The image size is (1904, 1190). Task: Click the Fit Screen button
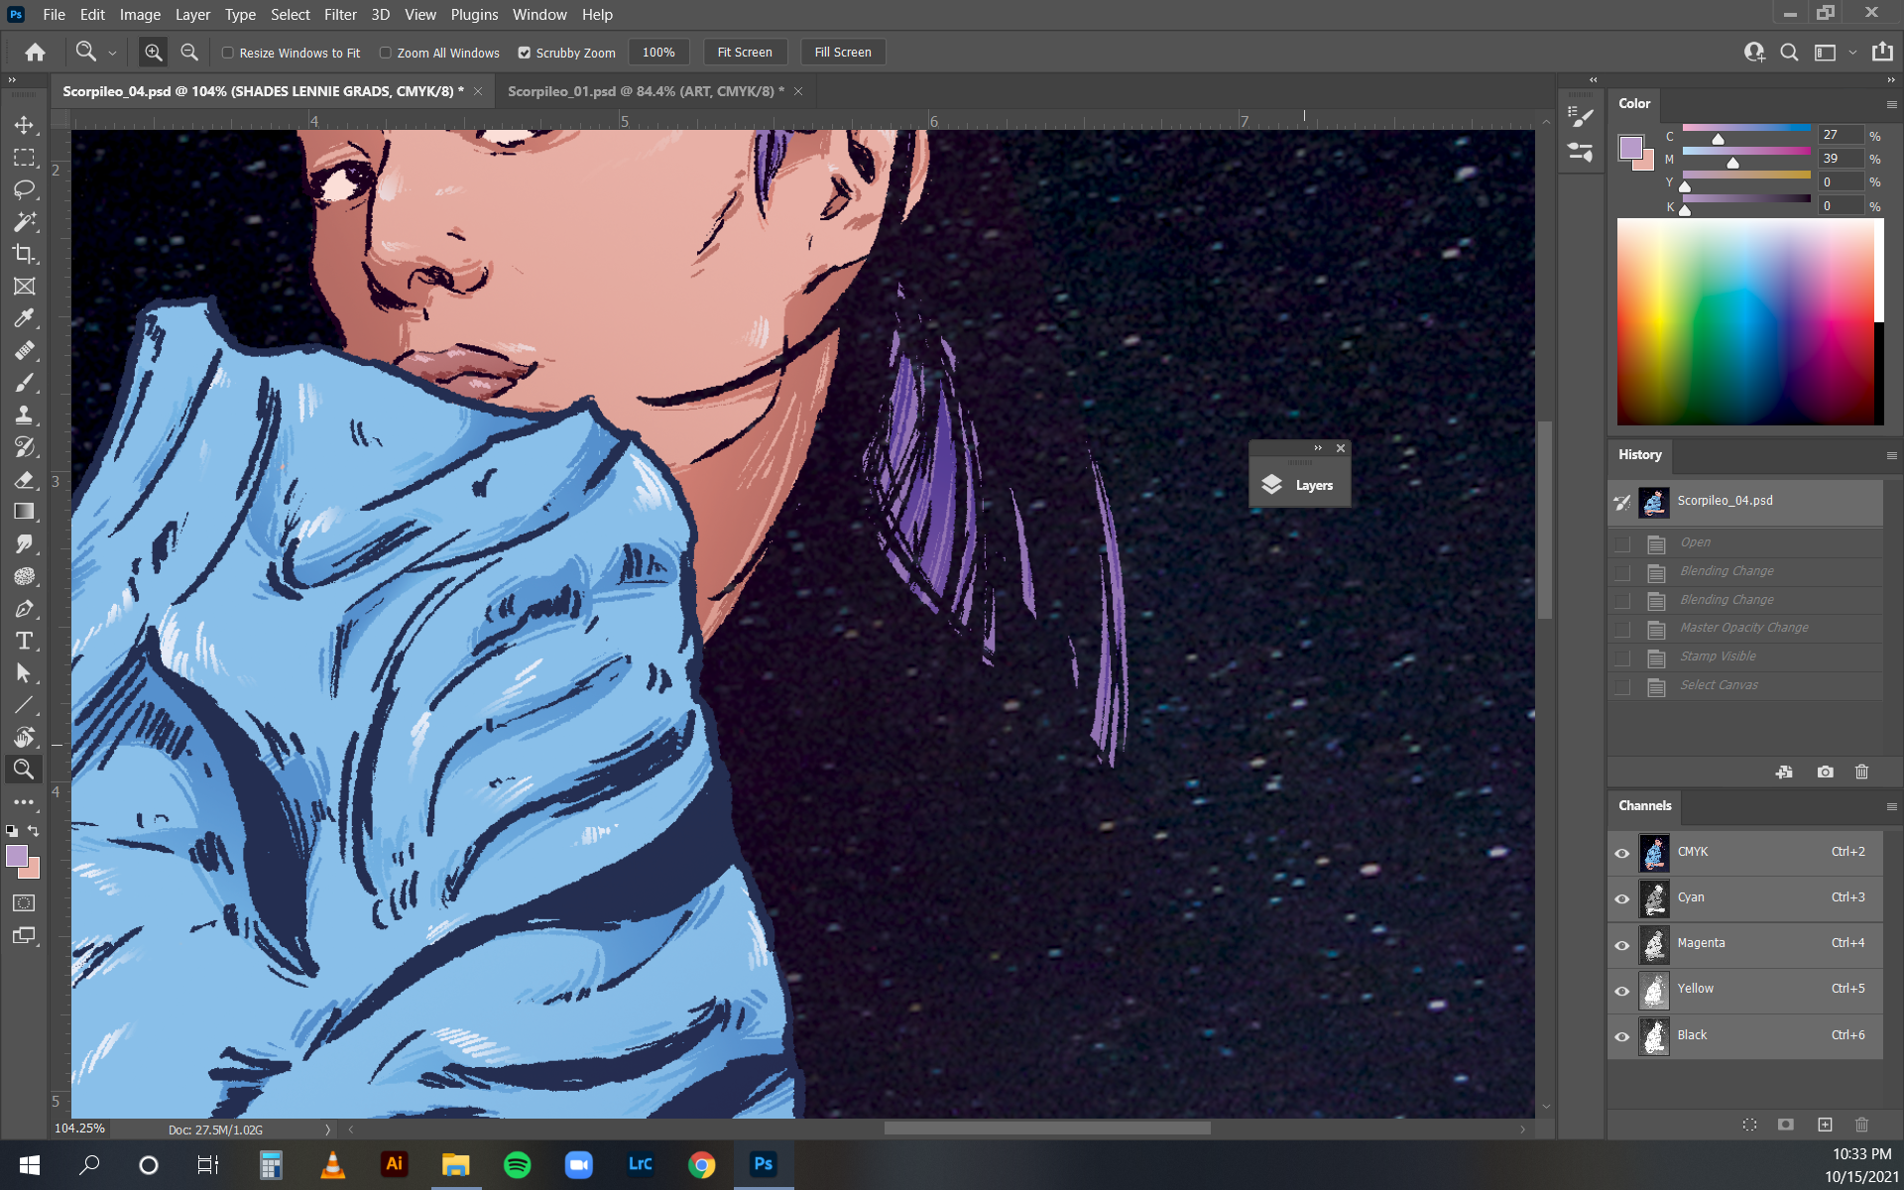(x=745, y=53)
